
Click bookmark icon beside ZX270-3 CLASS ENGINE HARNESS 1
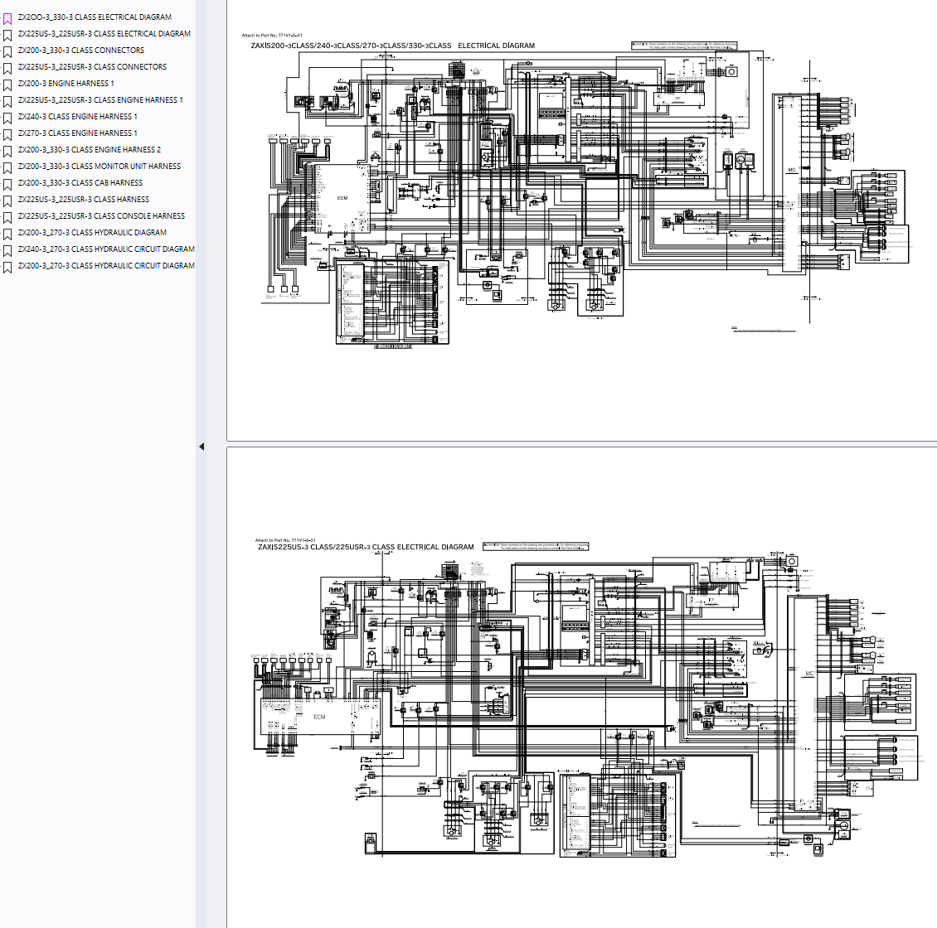tap(7, 135)
